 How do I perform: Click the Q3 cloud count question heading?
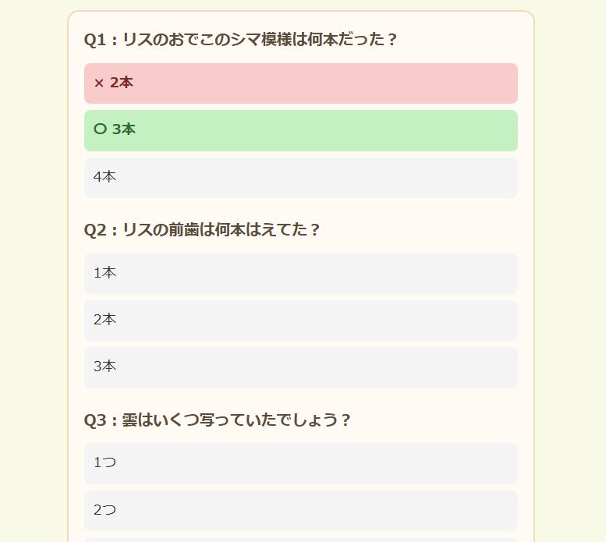pyautogui.click(x=217, y=420)
